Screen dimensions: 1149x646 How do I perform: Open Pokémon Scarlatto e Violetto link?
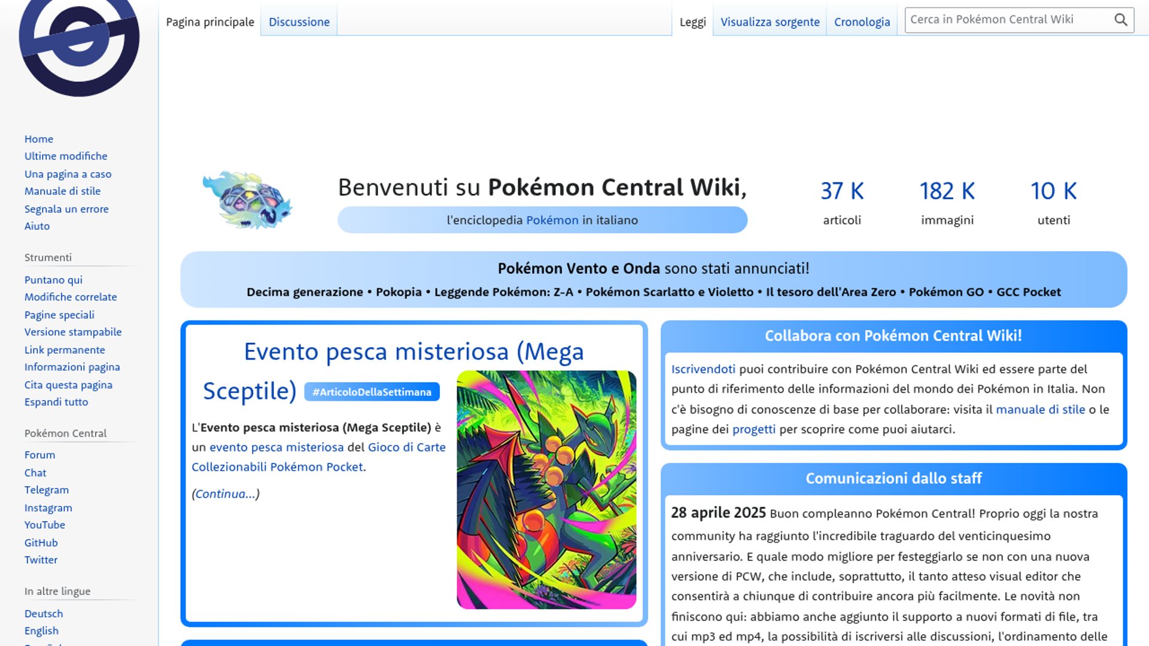(670, 292)
